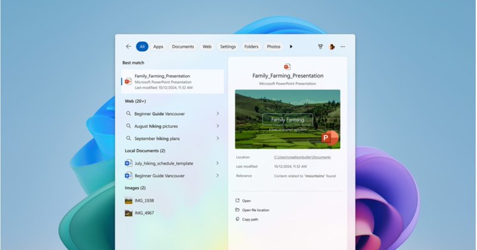
Task: Click Open file location action
Action: tap(256, 210)
